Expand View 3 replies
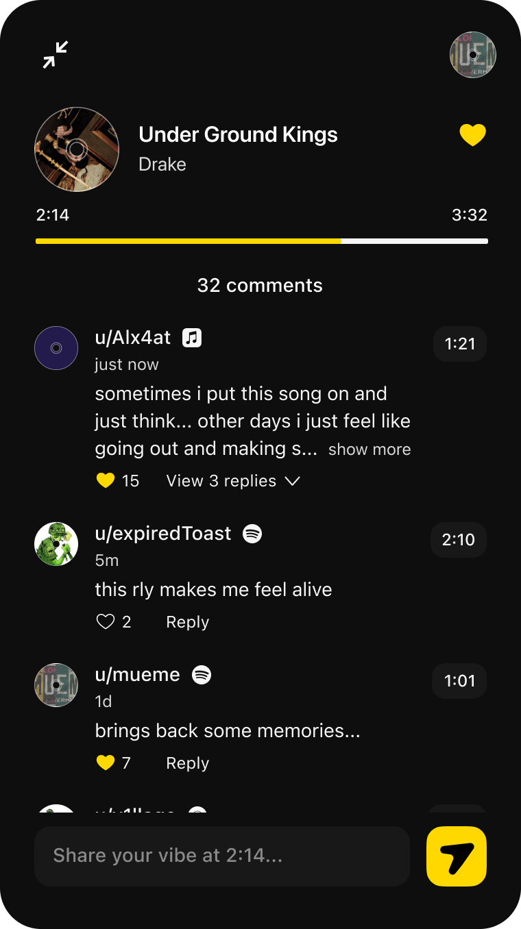This screenshot has height=929, width=521. [233, 481]
